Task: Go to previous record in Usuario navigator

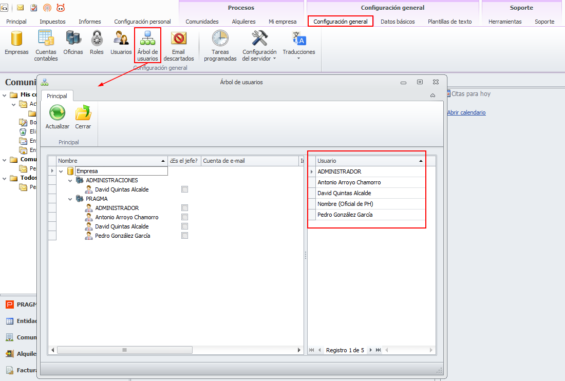Action: coord(319,350)
